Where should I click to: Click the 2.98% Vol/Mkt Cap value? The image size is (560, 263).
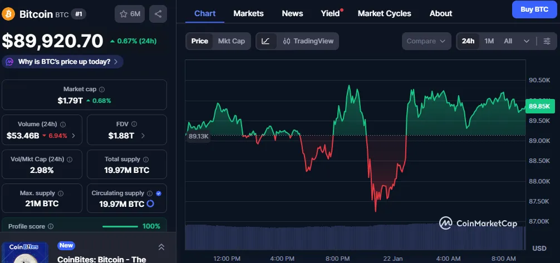[x=42, y=170]
